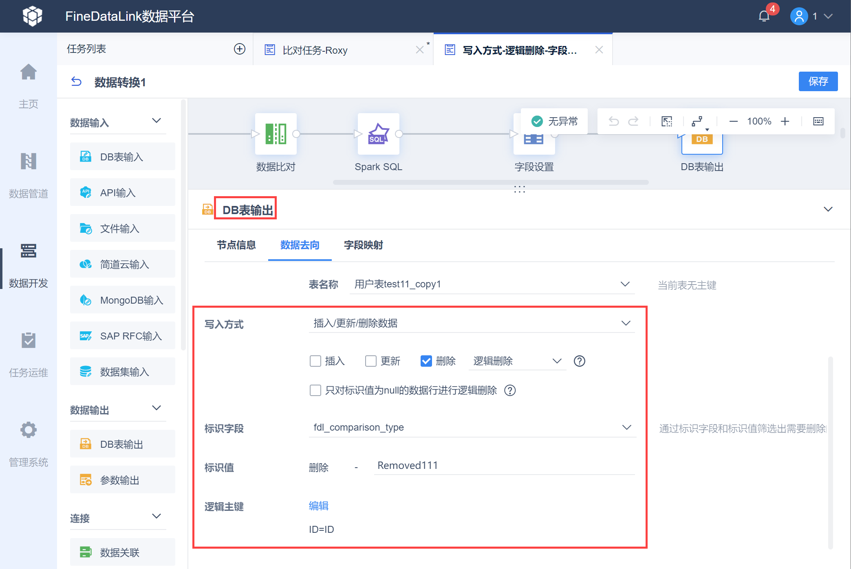Click the 保存 button
This screenshot has height=569, width=851.
point(818,81)
